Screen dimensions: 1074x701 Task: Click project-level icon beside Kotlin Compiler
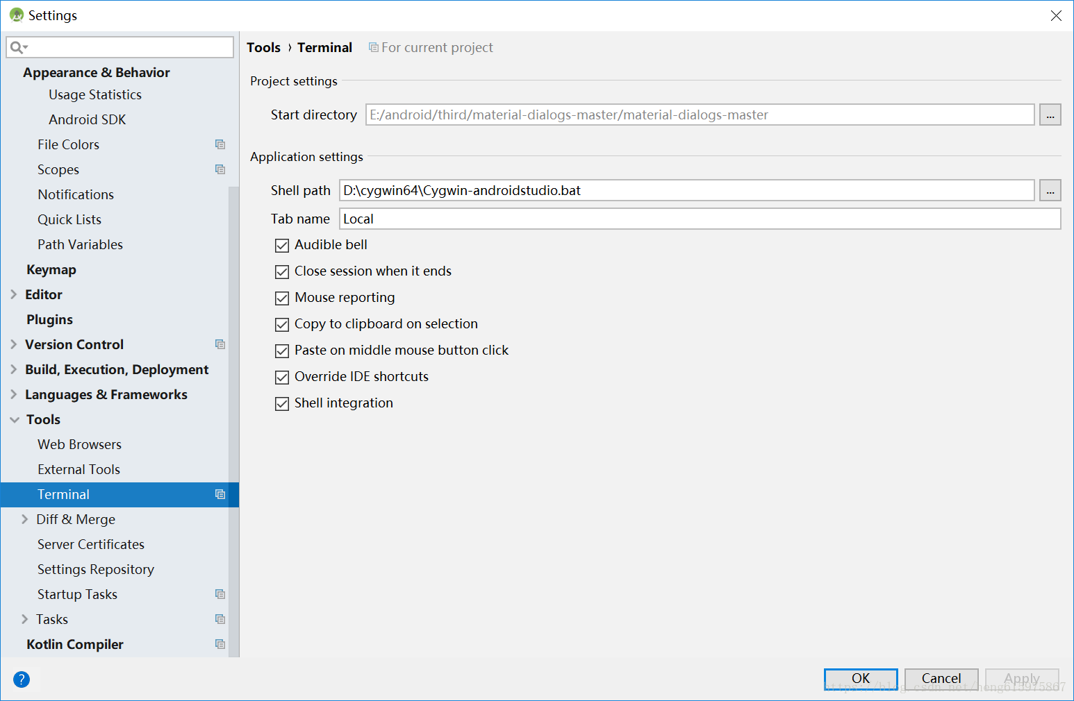pos(220,644)
